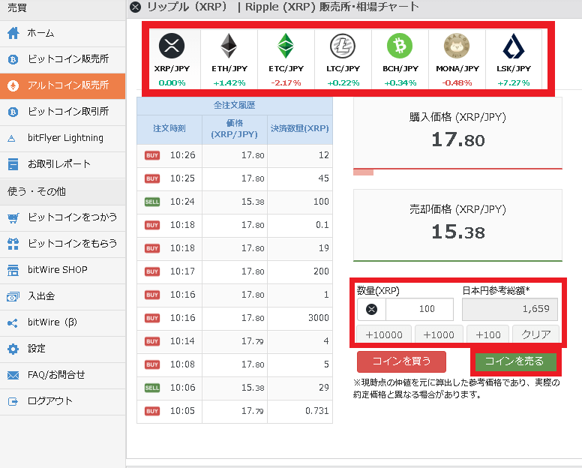Click the shopping cart icon beside ビットコインをつかう
Viewport: 582px width, 468px height.
pyautogui.click(x=13, y=217)
